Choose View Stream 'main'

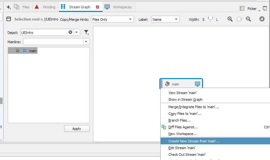(182, 93)
